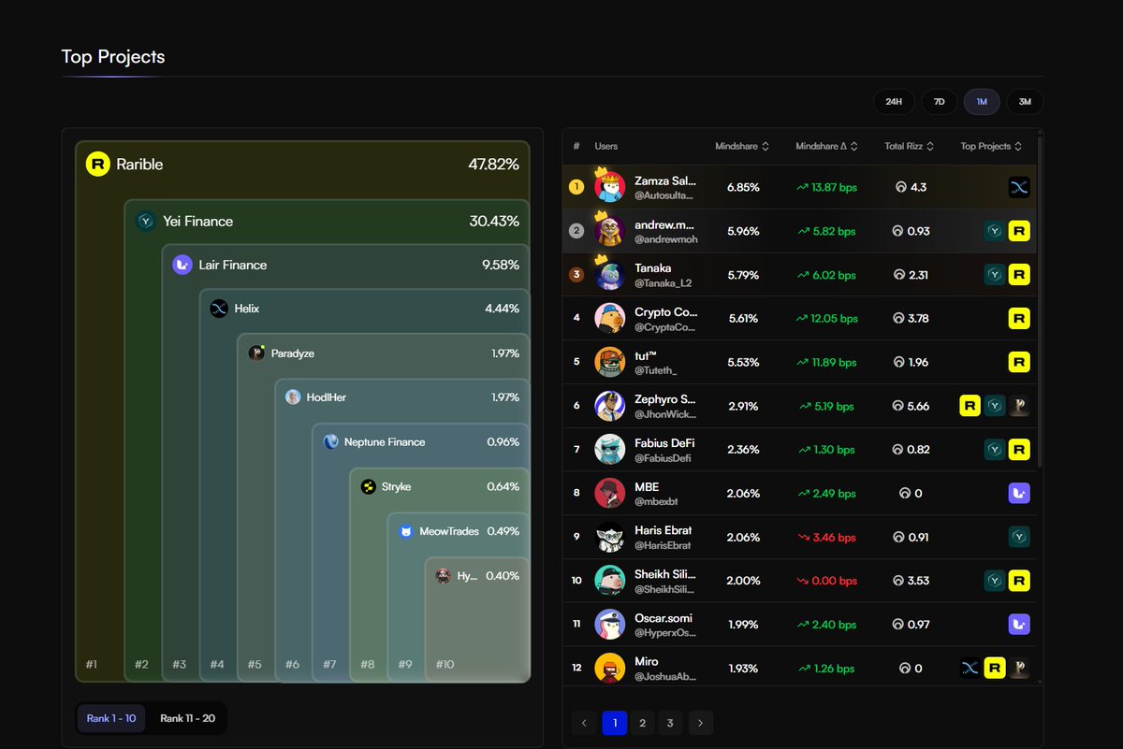Click the Stryke icon in the treemap
Image resolution: width=1123 pixels, height=749 pixels.
[367, 486]
